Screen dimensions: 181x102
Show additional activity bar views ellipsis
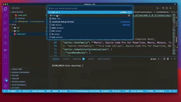click(x=5, y=63)
